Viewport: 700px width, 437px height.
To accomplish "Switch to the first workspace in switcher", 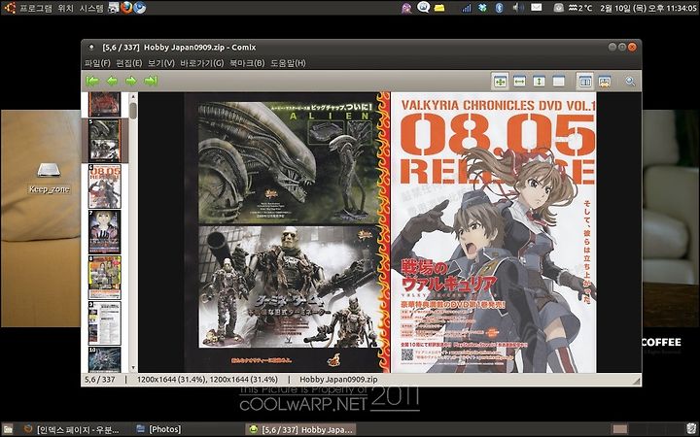I will tap(619, 429).
